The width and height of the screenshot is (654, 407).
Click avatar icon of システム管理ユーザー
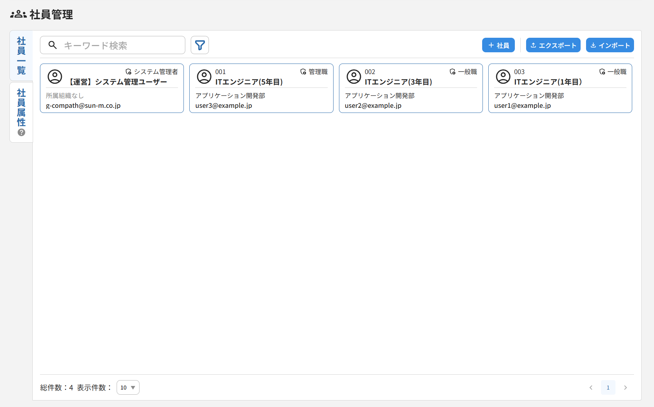(x=55, y=77)
